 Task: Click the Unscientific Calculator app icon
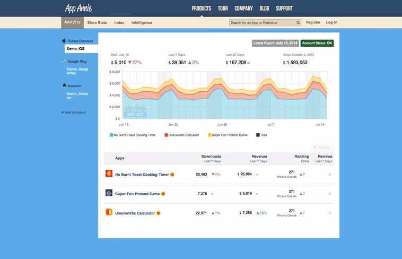click(109, 212)
